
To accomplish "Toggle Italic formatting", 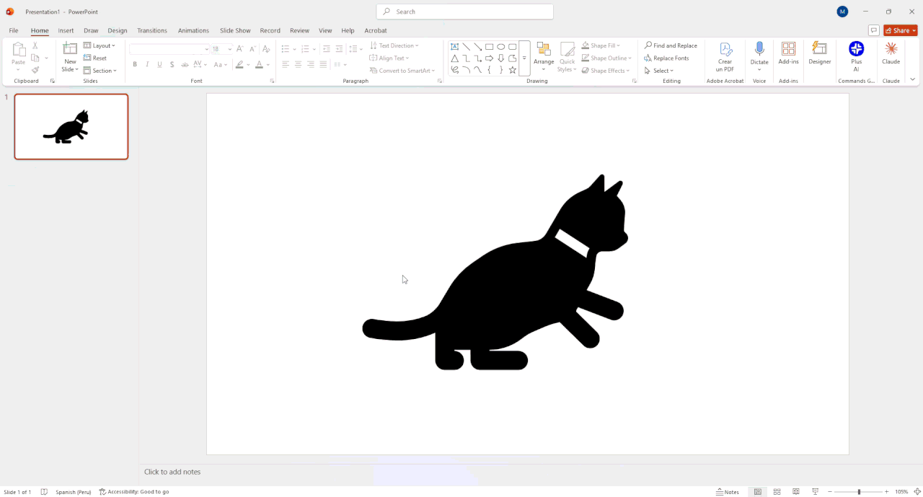I will point(147,64).
